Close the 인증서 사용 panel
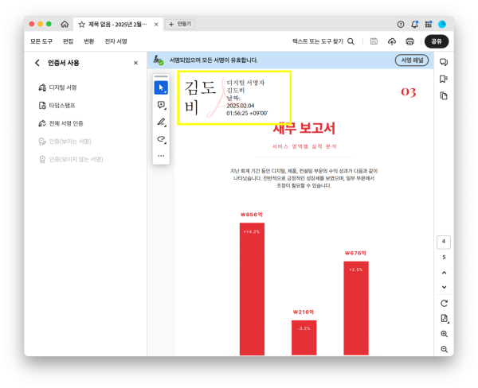The height and width of the screenshot is (388, 478). (135, 63)
